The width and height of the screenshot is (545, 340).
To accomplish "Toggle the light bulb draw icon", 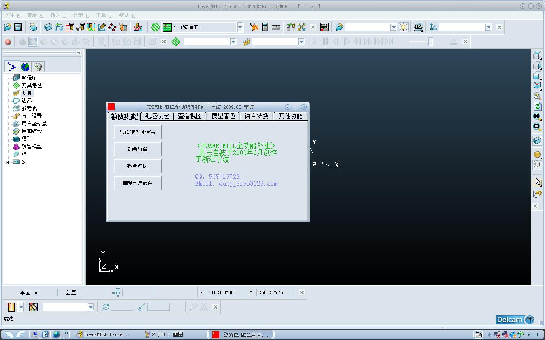I will pos(403,27).
